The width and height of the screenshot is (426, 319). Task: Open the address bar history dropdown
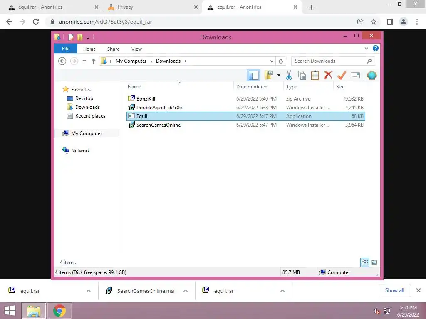point(272,61)
